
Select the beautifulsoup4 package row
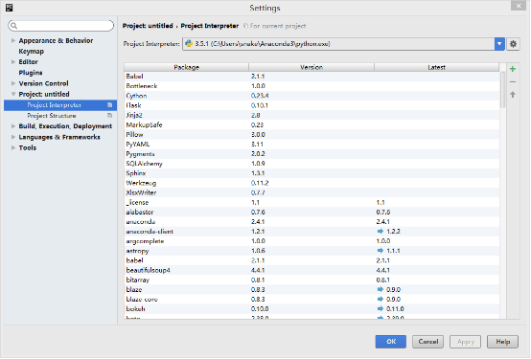pos(312,270)
